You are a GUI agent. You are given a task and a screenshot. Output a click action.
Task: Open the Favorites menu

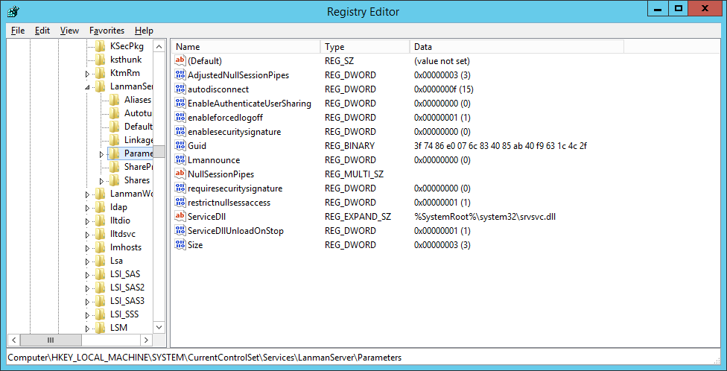coord(107,31)
